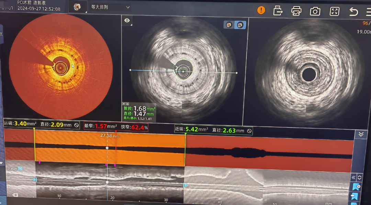Image resolution: width=371 pixels, height=205 pixels.
Task: Click the undo back arrow
Action: pos(353,12)
